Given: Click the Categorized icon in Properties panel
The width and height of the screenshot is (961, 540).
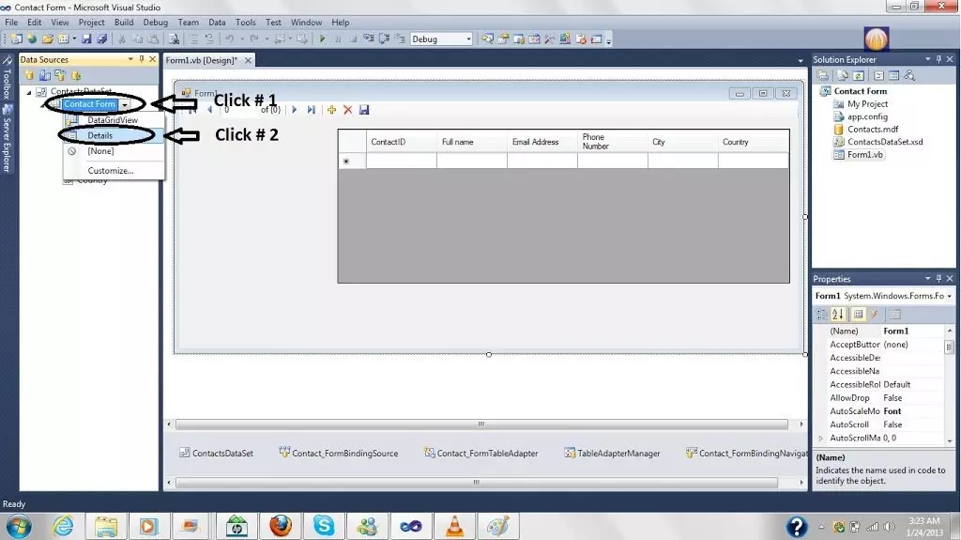Looking at the screenshot, I should point(822,315).
